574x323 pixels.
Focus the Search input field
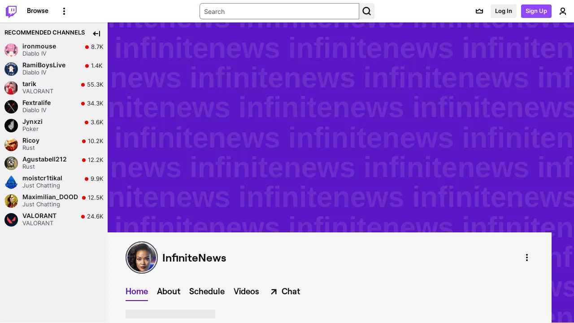(279, 11)
